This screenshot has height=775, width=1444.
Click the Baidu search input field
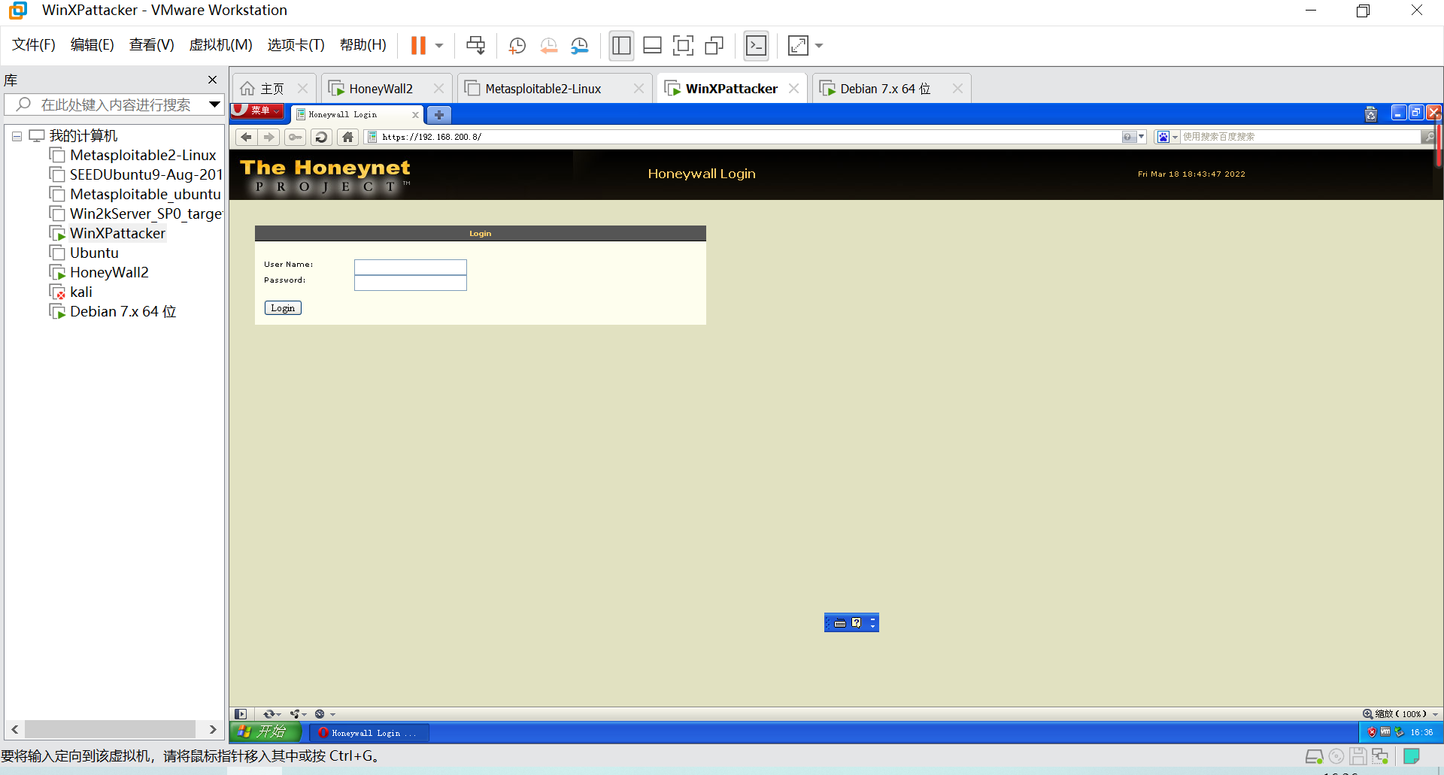1300,137
